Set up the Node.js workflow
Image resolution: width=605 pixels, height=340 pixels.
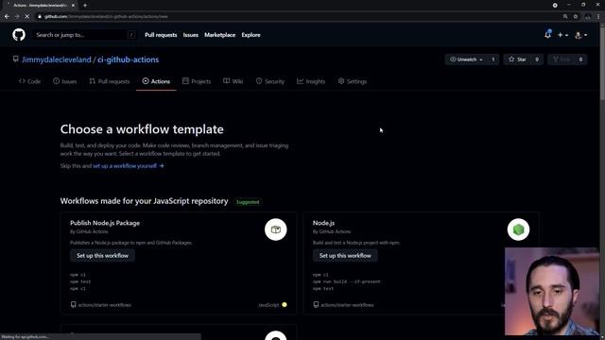(x=345, y=256)
